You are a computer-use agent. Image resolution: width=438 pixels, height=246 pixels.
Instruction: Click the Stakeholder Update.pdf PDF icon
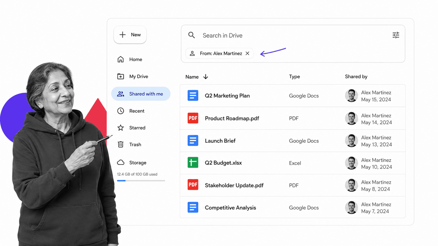tap(193, 185)
